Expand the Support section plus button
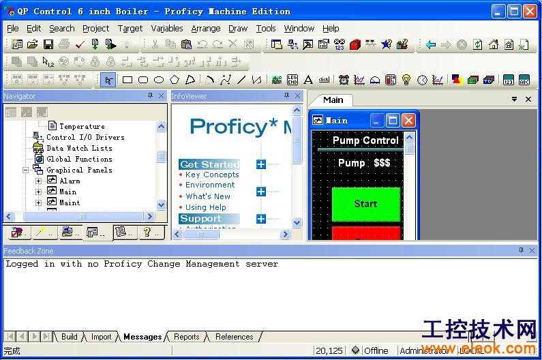This screenshot has width=542, height=360. pyautogui.click(x=261, y=219)
